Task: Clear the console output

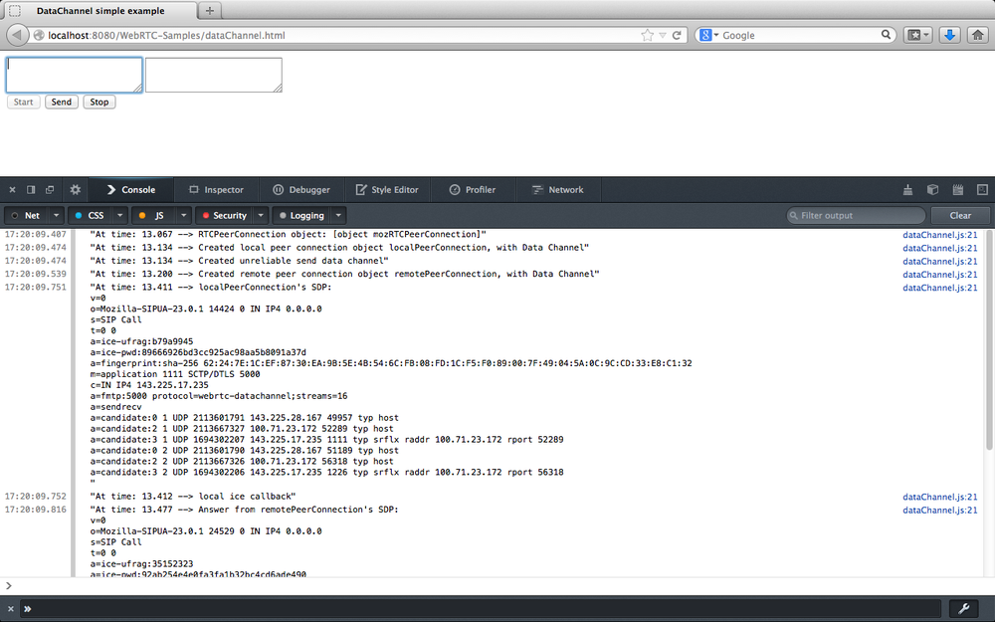Action: point(959,215)
